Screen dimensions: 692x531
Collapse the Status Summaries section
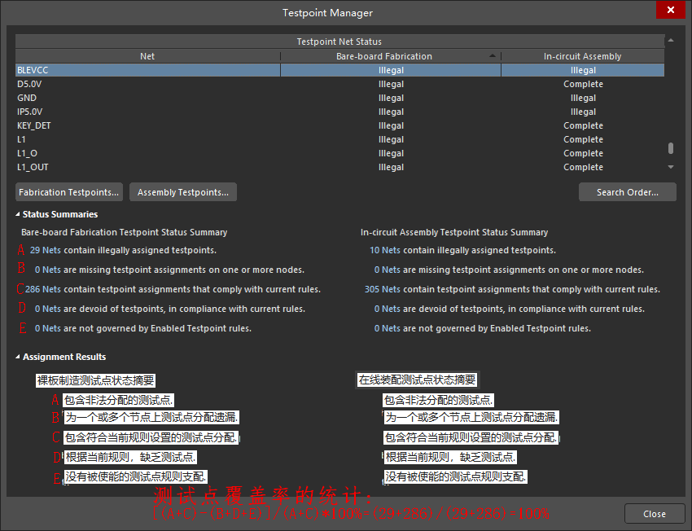click(x=19, y=214)
